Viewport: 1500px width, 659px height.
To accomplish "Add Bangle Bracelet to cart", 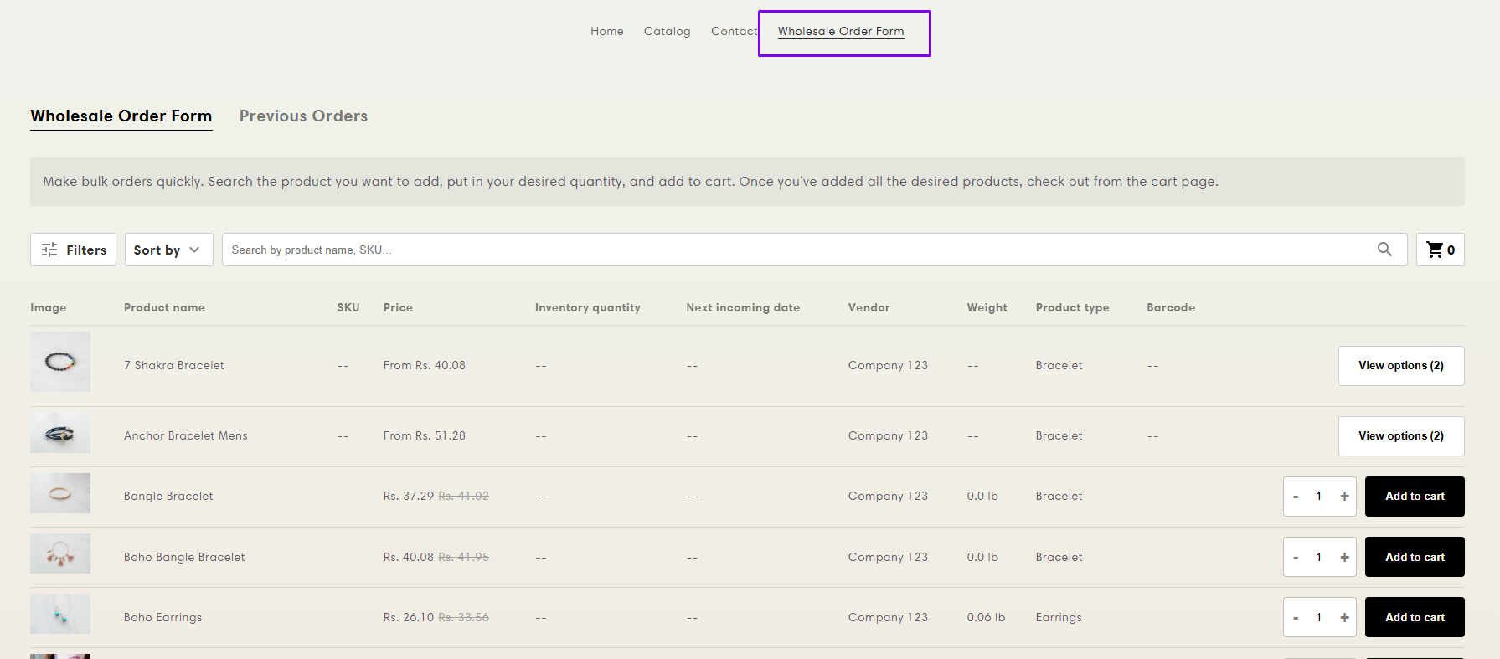I will pyautogui.click(x=1415, y=497).
